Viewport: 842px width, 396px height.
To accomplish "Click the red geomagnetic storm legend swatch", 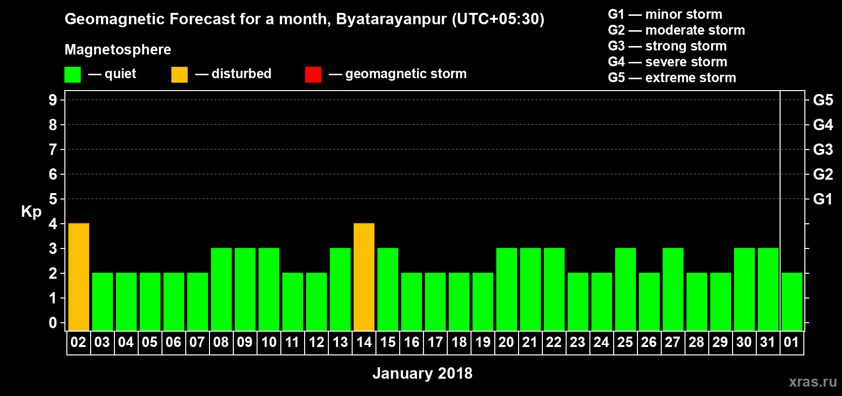I will (x=313, y=75).
